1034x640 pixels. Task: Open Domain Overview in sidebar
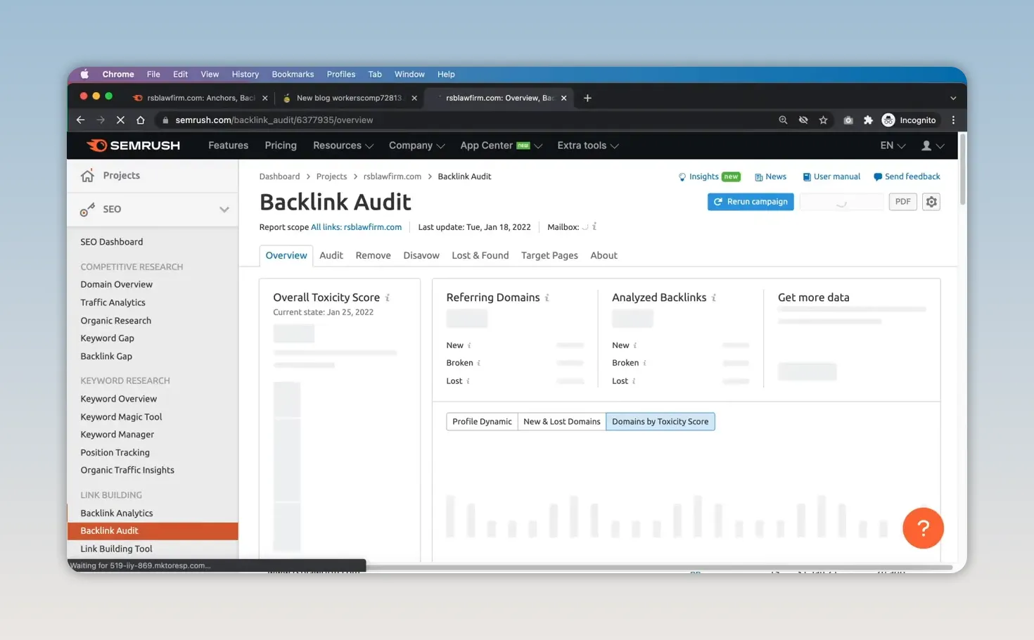tap(116, 285)
